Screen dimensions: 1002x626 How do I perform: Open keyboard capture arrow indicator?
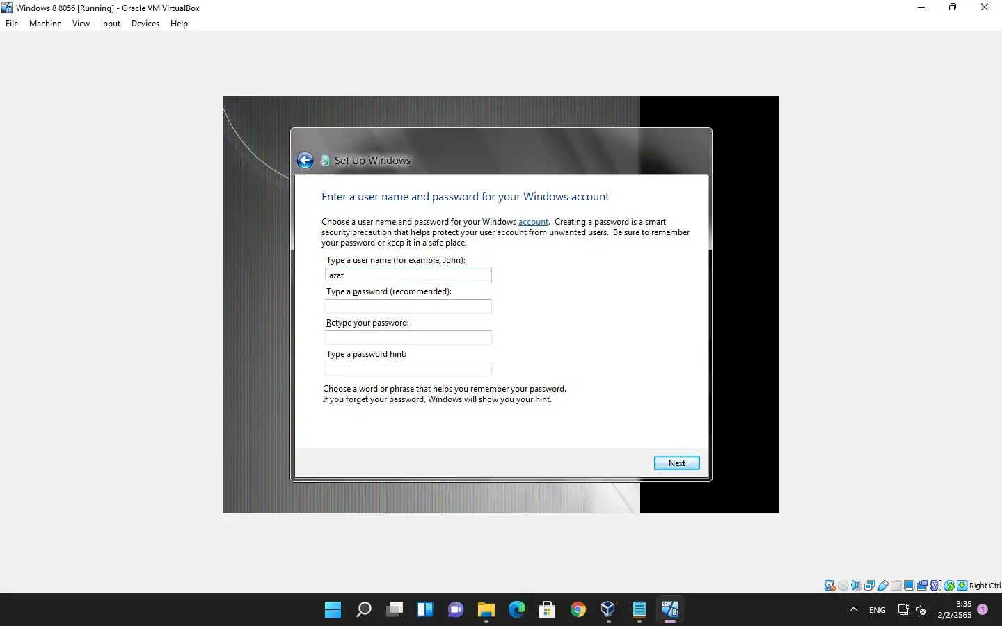962,586
